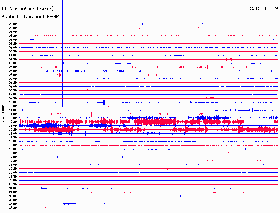Image resolution: width=280 pixels, height=213 pixels.
Task: Select the '06:00' time label
Action: pyautogui.click(x=13, y=71)
